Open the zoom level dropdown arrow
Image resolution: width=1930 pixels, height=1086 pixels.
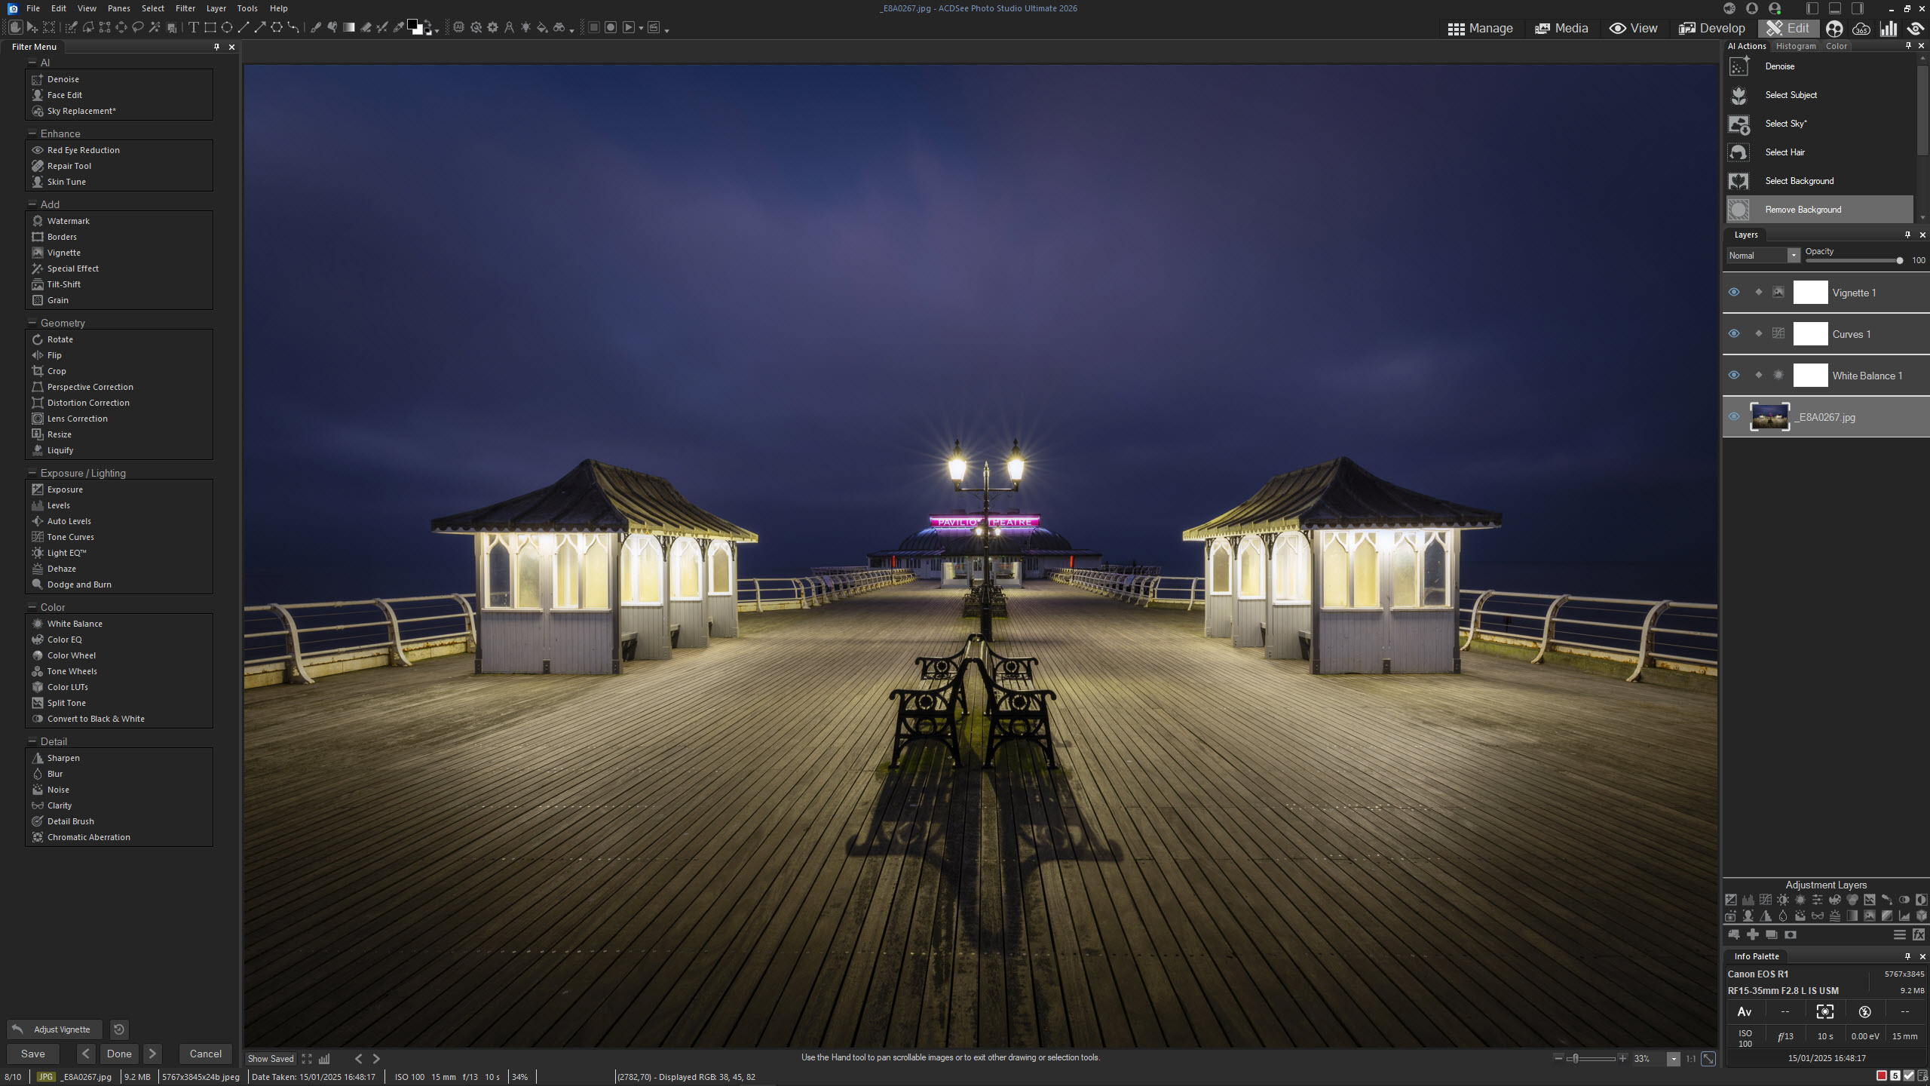point(1673,1059)
